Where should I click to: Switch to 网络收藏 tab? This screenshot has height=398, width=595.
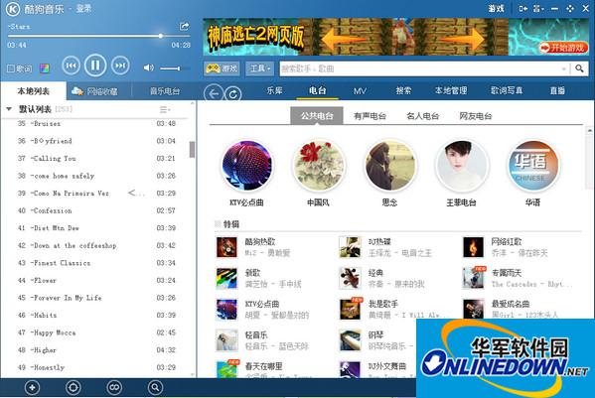coord(95,91)
